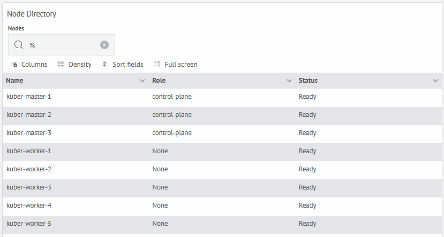Image resolution: width=444 pixels, height=237 pixels.
Task: Click the search magnifier icon in Nodes filter
Action: pyautogui.click(x=18, y=45)
